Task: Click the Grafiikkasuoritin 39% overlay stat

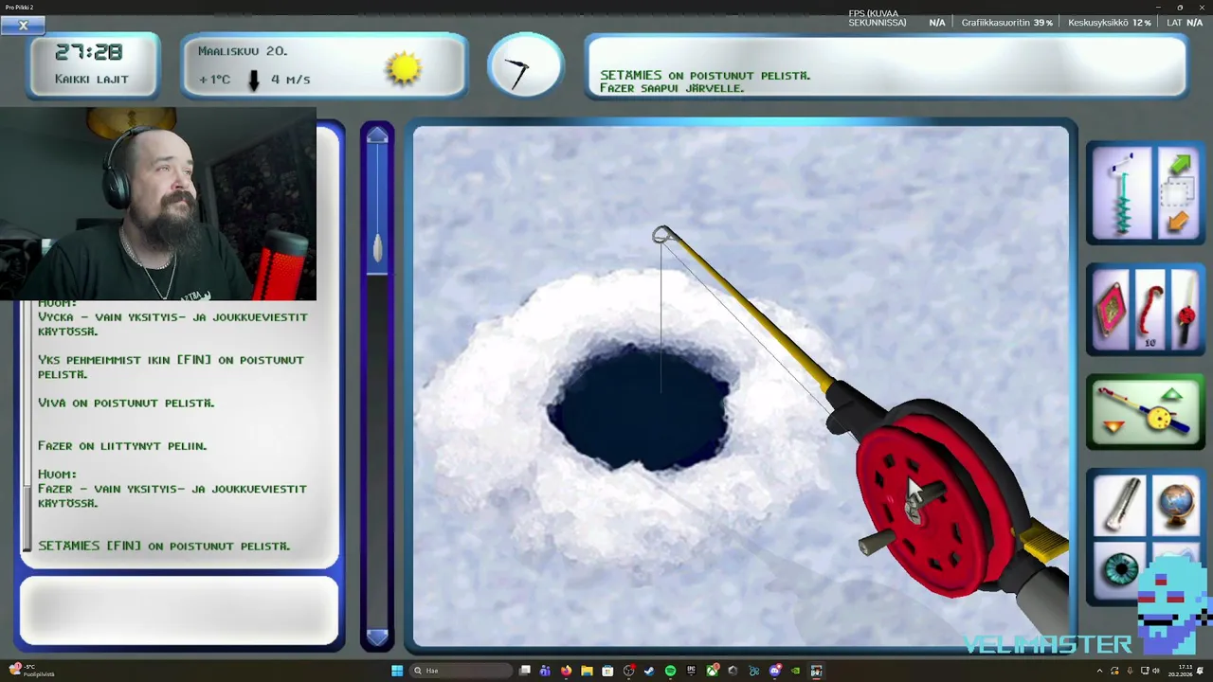Action: click(x=1006, y=22)
